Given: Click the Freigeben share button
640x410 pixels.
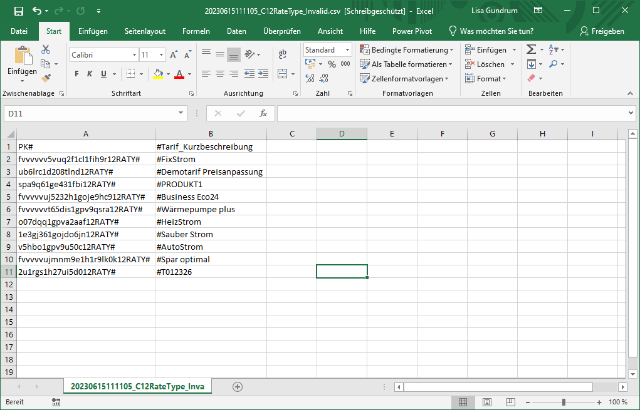Looking at the screenshot, I should pyautogui.click(x=602, y=31).
